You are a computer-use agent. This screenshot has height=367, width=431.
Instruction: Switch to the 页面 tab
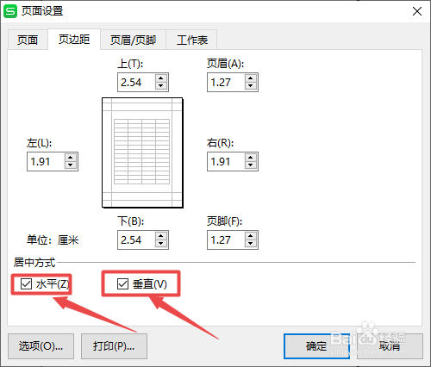click(x=28, y=40)
